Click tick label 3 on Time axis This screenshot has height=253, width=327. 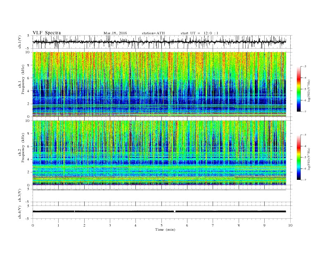110,225
